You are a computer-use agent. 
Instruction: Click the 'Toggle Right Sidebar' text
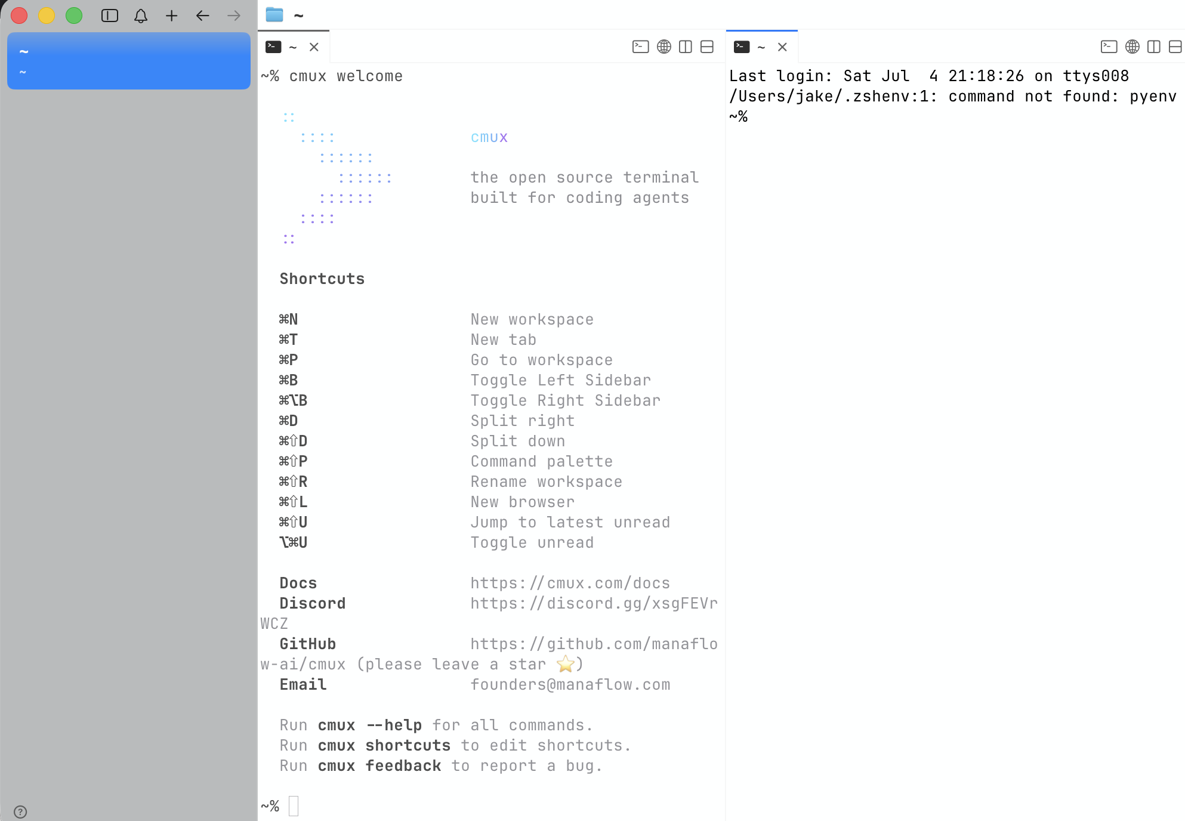(x=566, y=400)
